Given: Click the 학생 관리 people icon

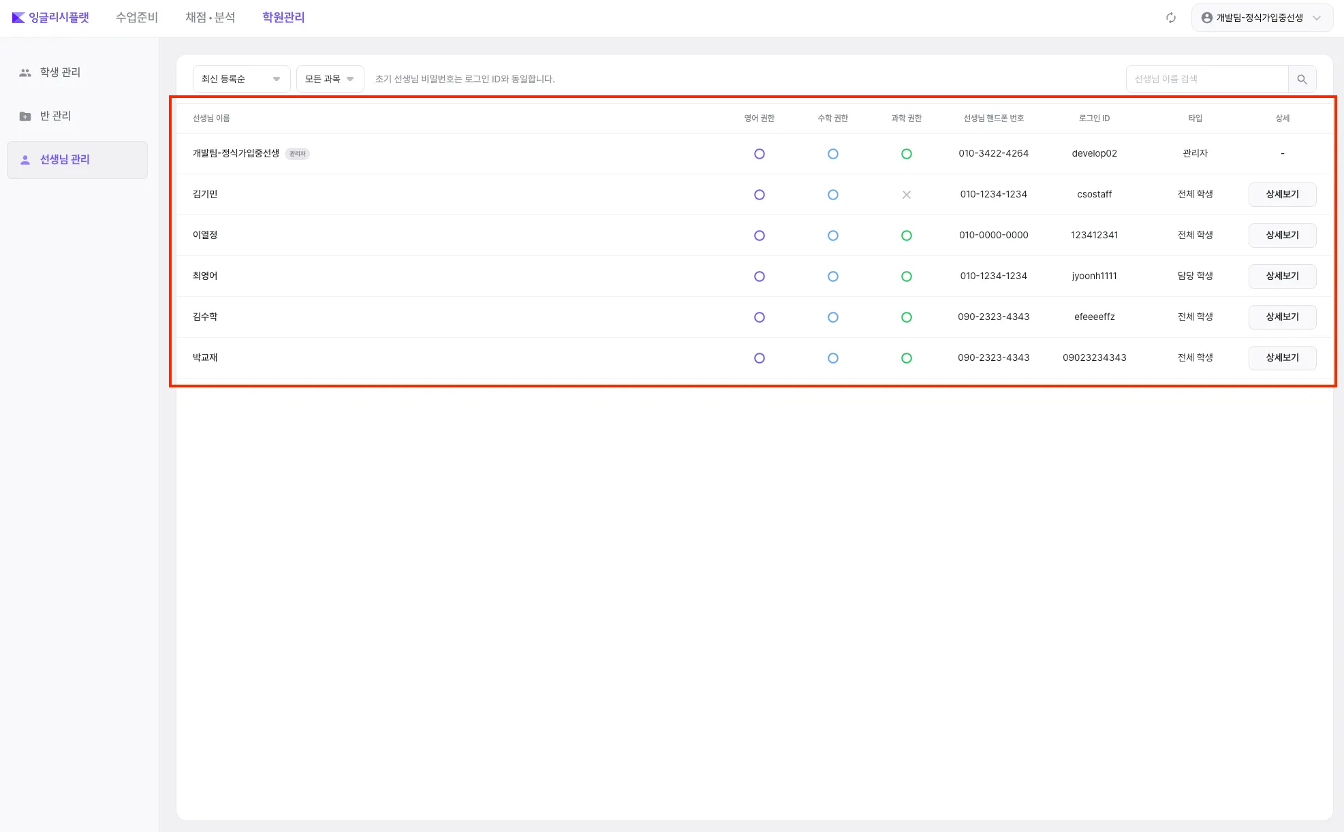Looking at the screenshot, I should [25, 72].
